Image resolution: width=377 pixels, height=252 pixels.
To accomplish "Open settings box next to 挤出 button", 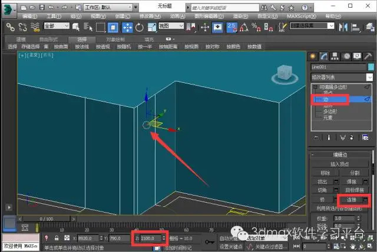I will [336, 182].
